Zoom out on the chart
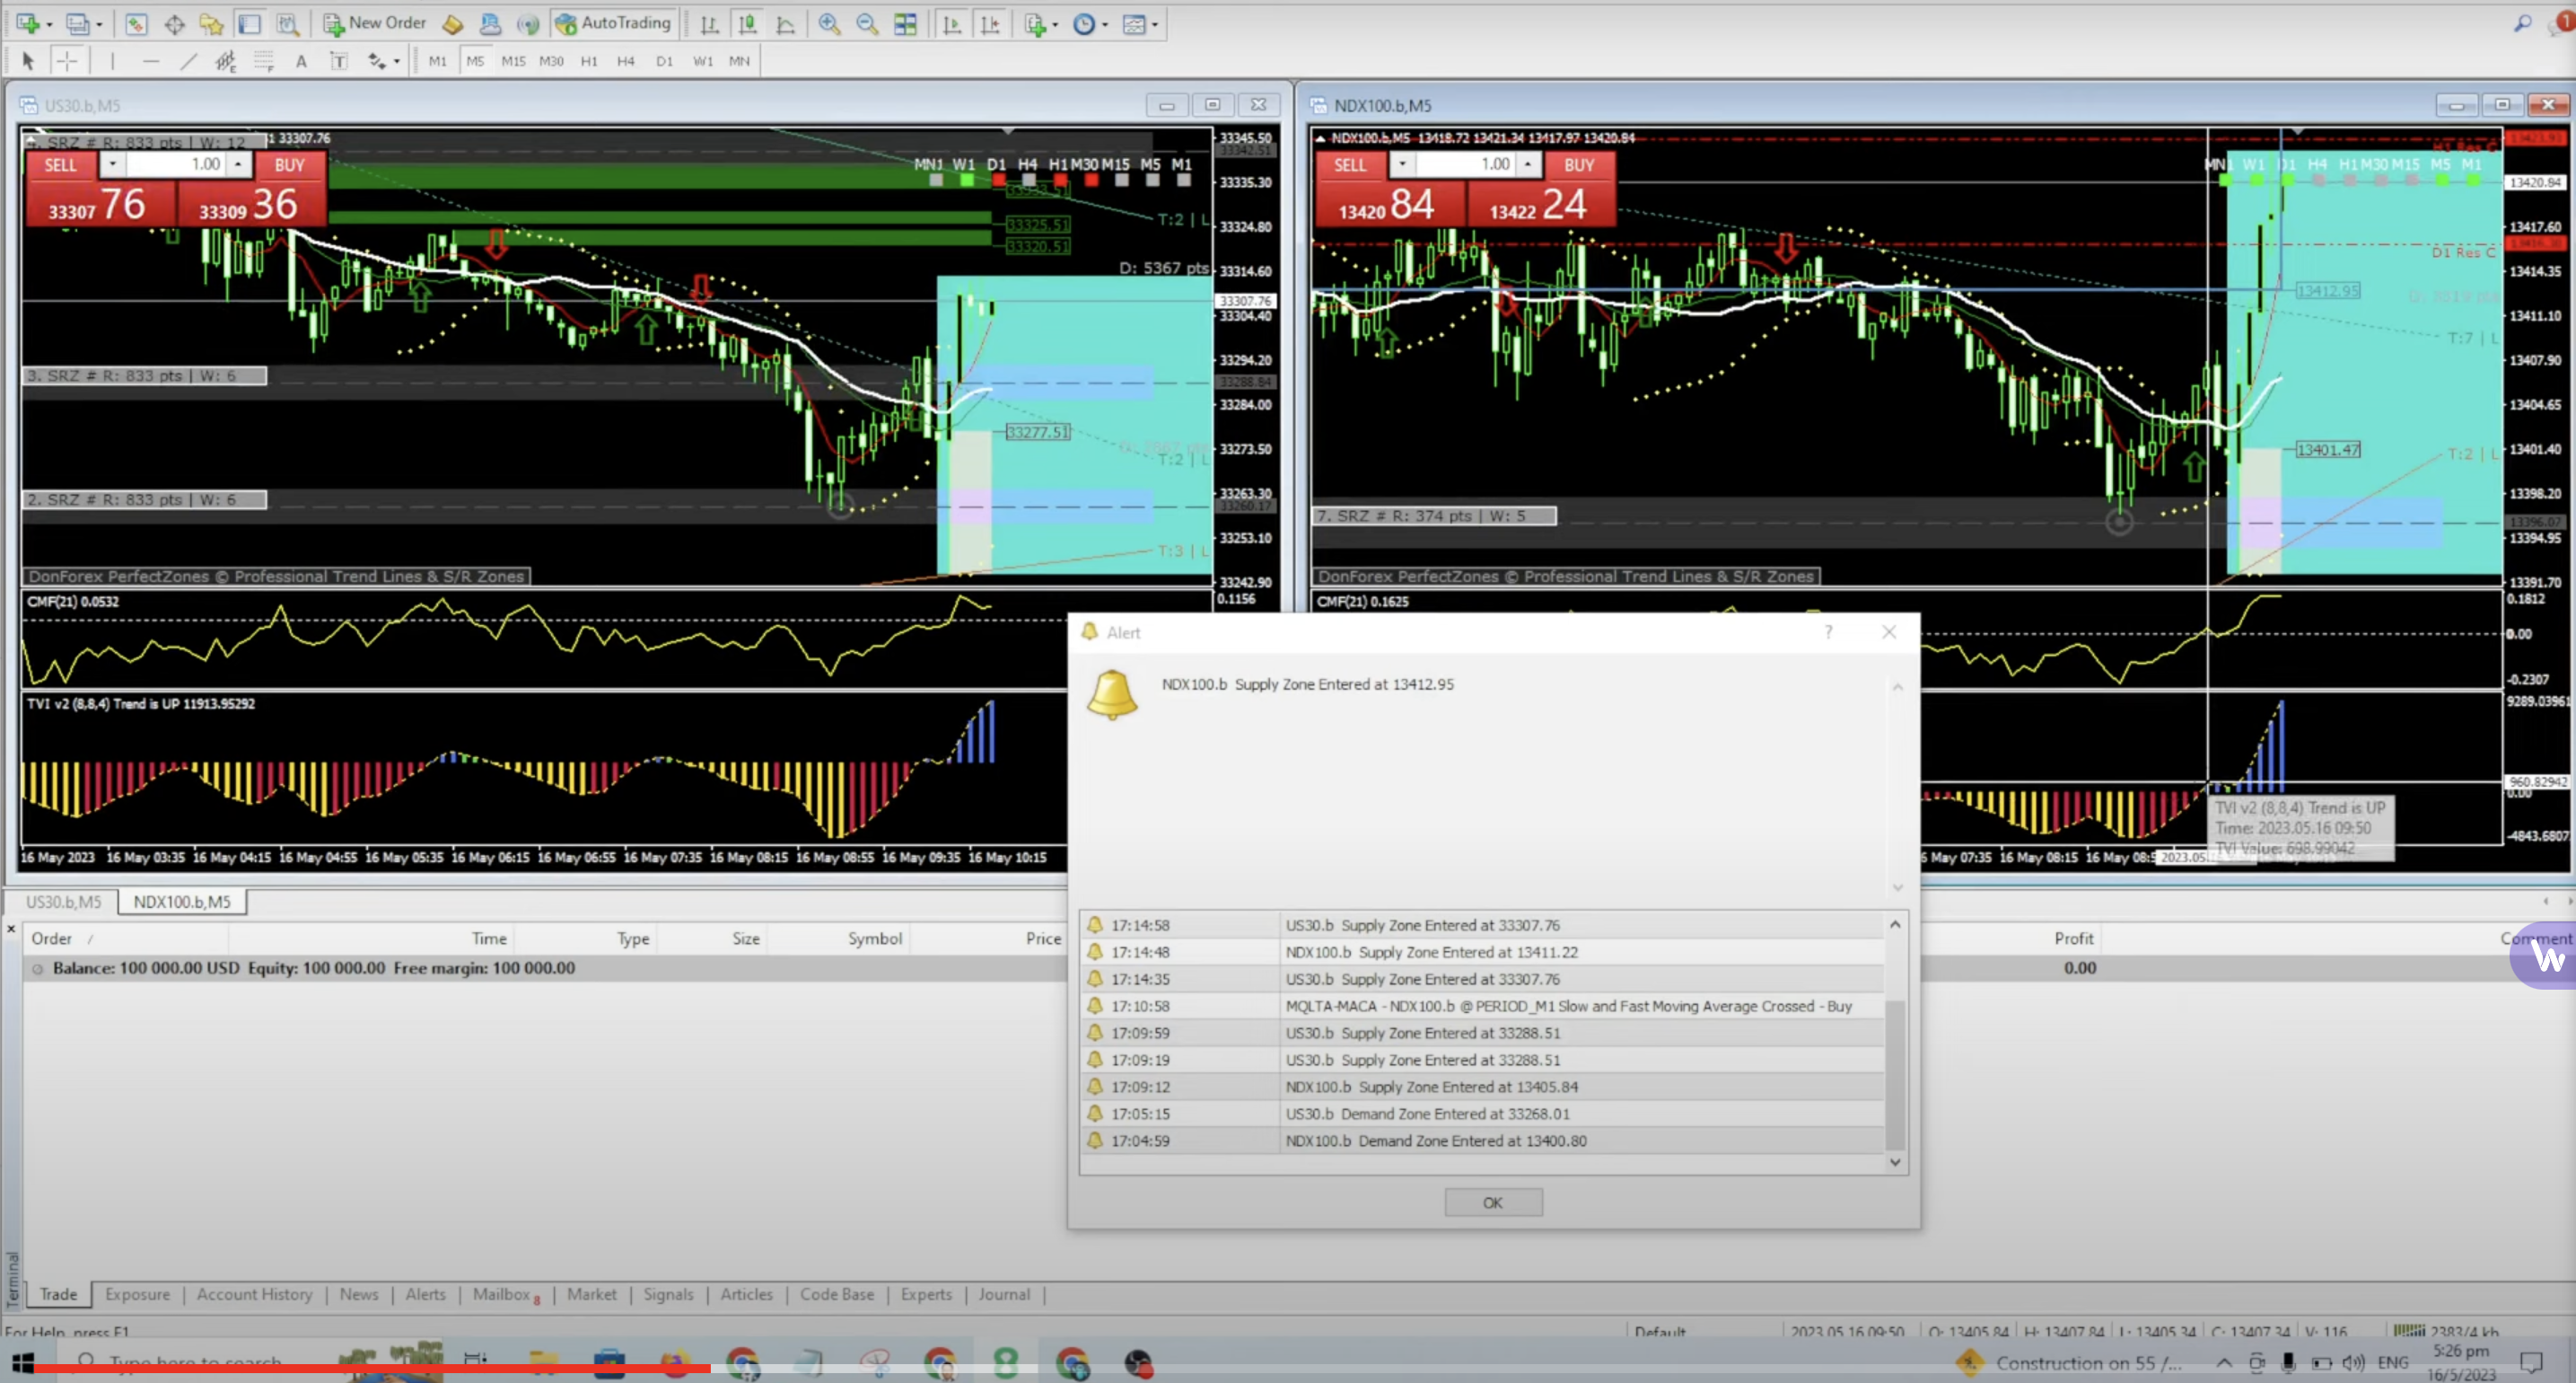The image size is (2576, 1383). click(867, 23)
